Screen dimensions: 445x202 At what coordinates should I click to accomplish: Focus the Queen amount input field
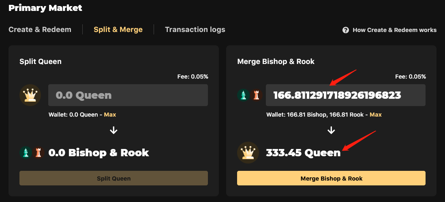128,95
